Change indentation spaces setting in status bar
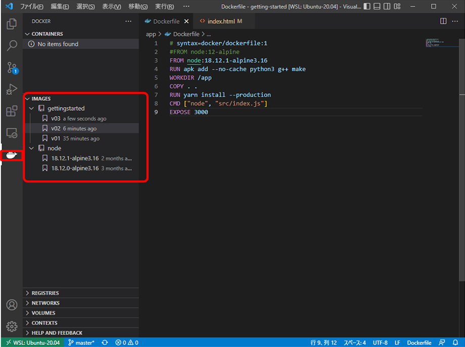465x347 pixels. [x=355, y=342]
